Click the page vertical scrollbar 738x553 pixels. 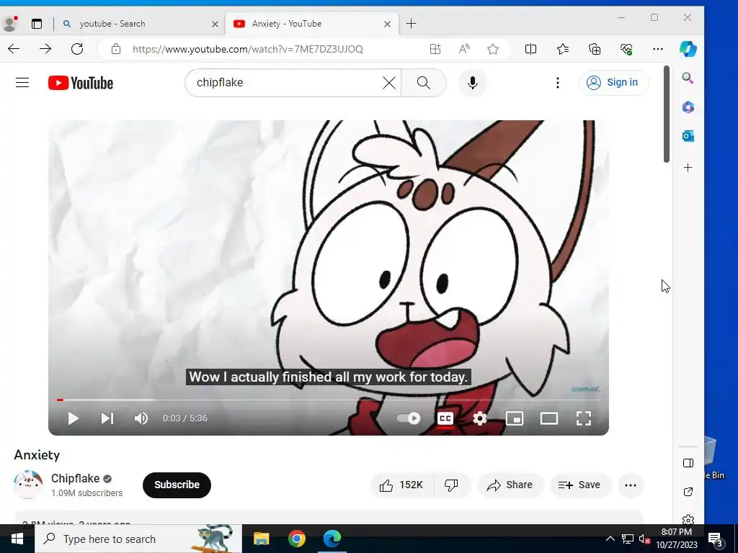click(x=667, y=114)
